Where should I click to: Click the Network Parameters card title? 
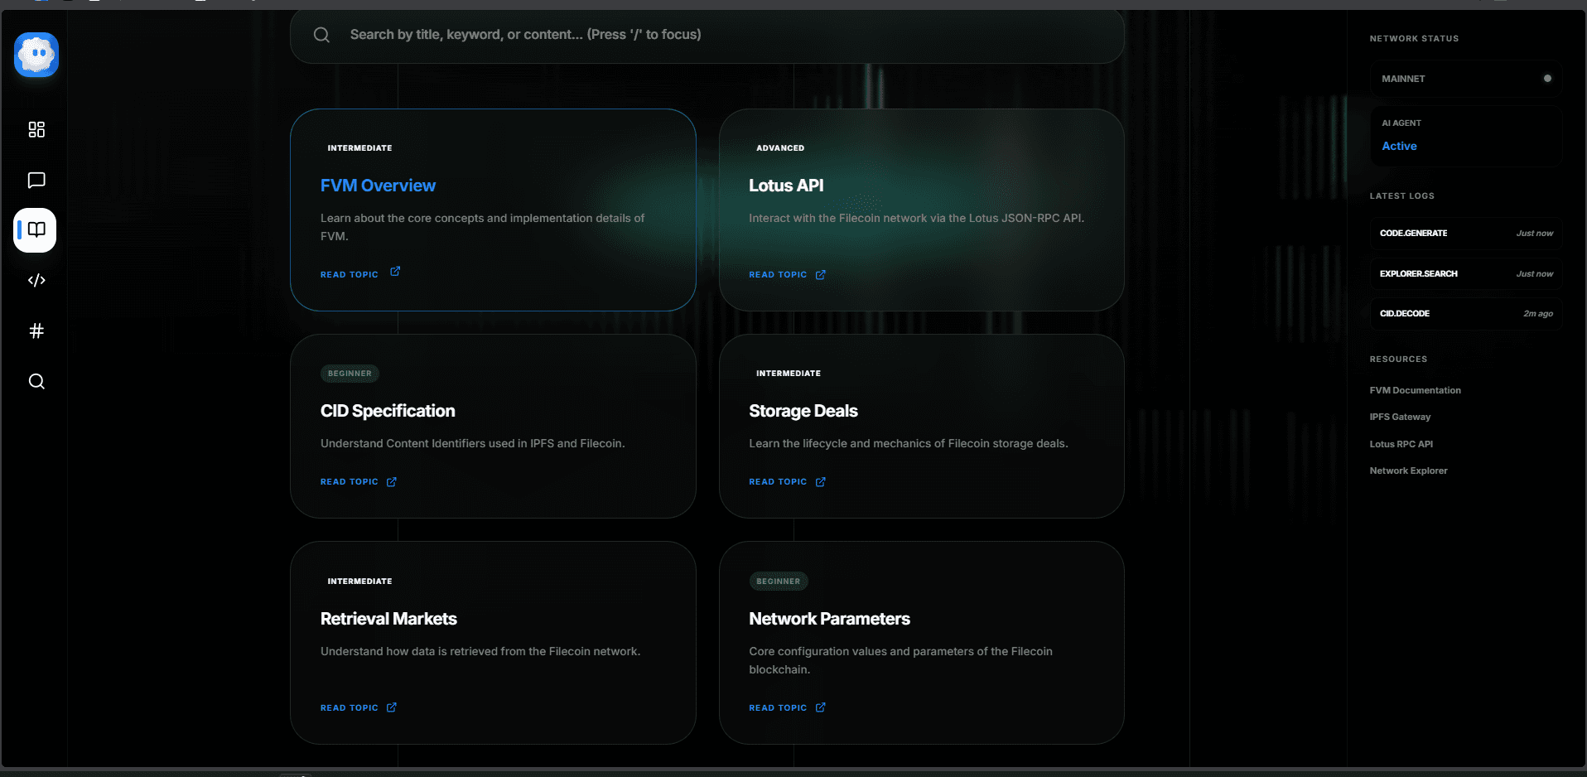(829, 619)
